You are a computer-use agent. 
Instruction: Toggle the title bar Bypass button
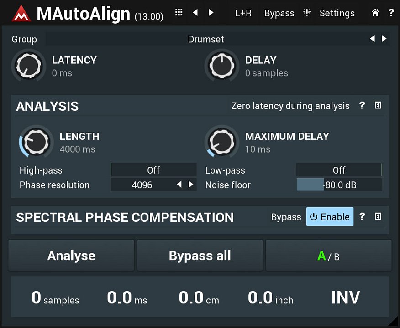(279, 13)
